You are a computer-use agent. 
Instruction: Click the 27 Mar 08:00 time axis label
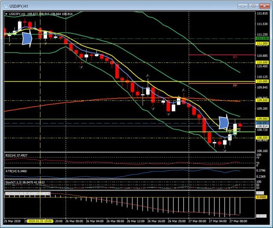[x=238, y=221]
